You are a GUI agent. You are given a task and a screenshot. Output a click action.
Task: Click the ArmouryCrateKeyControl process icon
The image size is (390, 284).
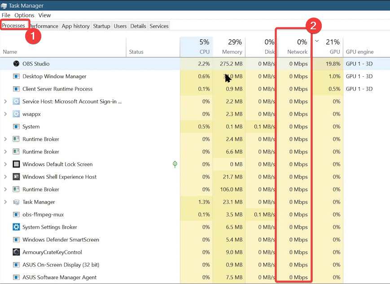point(15,252)
